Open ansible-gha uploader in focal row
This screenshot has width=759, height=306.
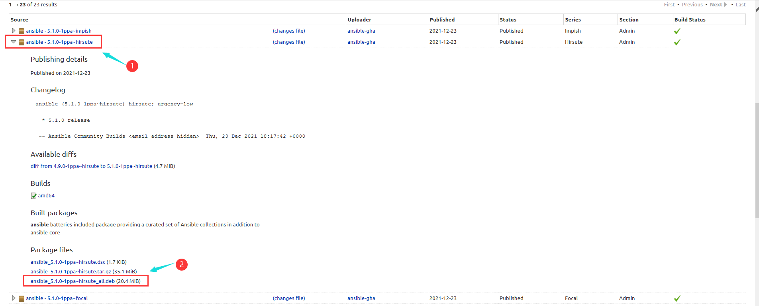pyautogui.click(x=361, y=298)
